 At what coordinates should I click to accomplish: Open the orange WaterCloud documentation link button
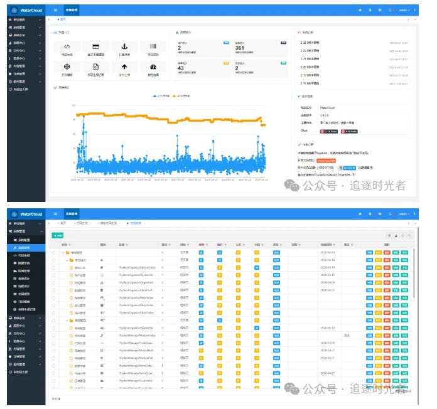(x=326, y=161)
